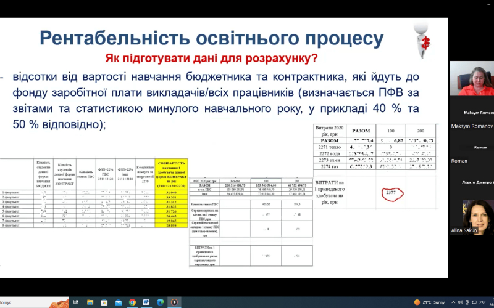494x308 pixels.
Task: Select the media player taskbar icon
Action: pyautogui.click(x=174, y=302)
